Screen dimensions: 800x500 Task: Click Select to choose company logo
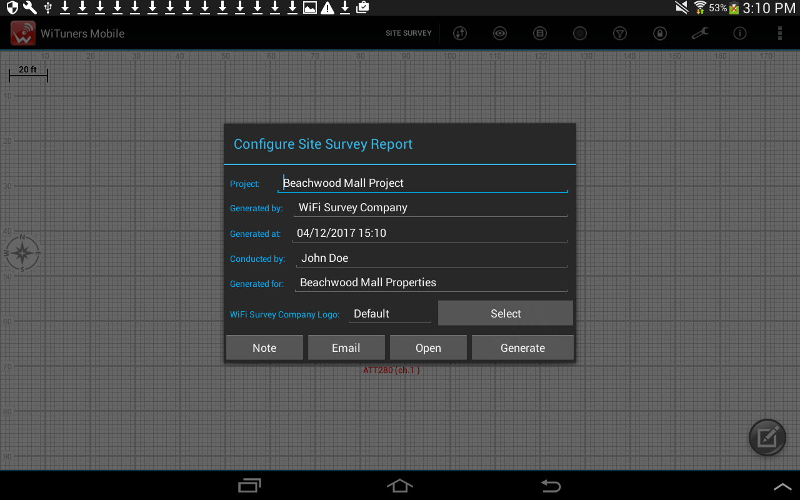pos(506,313)
